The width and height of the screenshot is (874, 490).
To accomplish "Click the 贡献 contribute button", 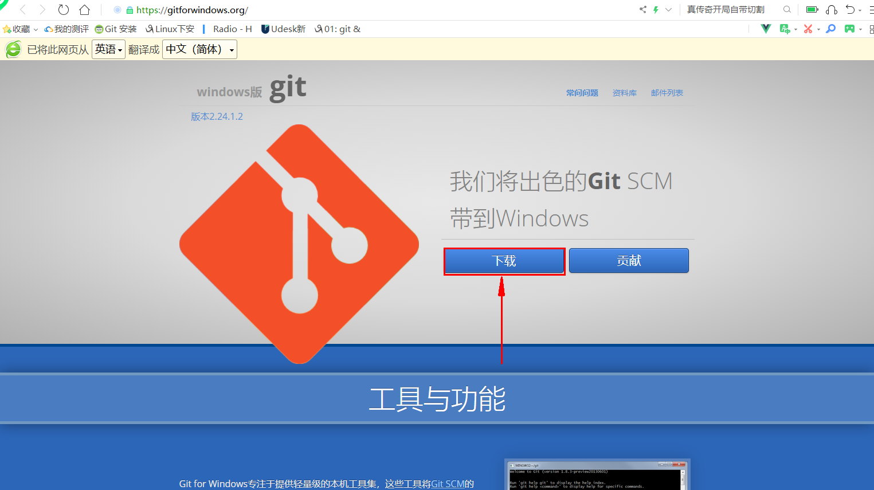I will pyautogui.click(x=628, y=261).
